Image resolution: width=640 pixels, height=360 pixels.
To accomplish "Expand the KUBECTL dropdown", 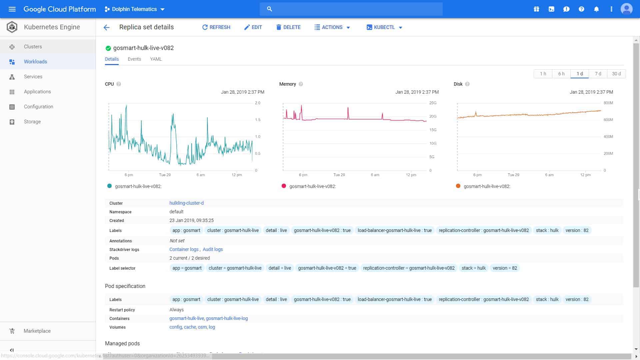I will 385,27.
